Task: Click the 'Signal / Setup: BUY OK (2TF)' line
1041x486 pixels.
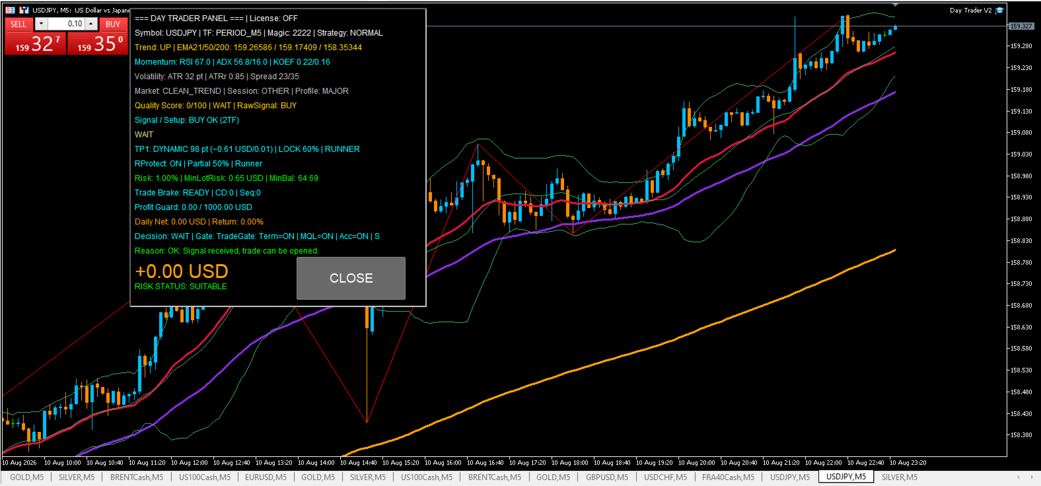Action: [x=187, y=120]
